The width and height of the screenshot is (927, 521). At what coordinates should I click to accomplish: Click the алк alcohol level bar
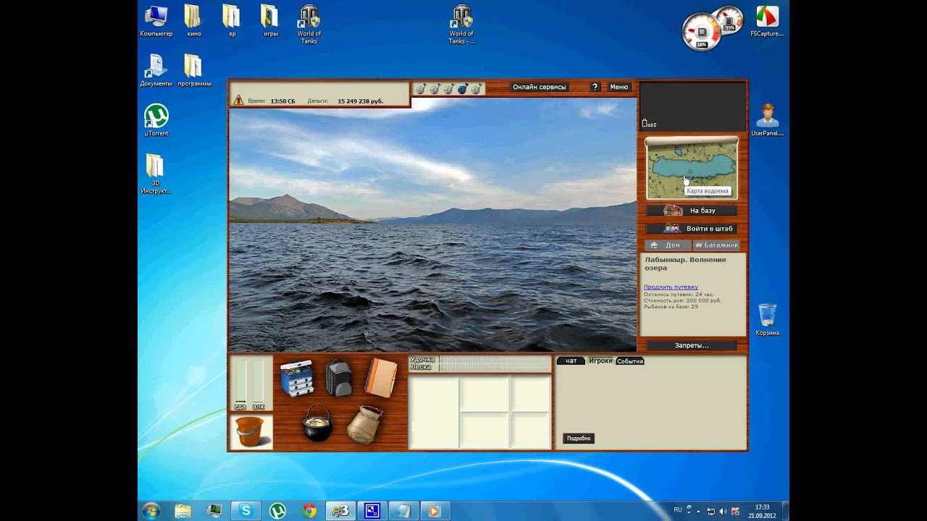coord(259,382)
